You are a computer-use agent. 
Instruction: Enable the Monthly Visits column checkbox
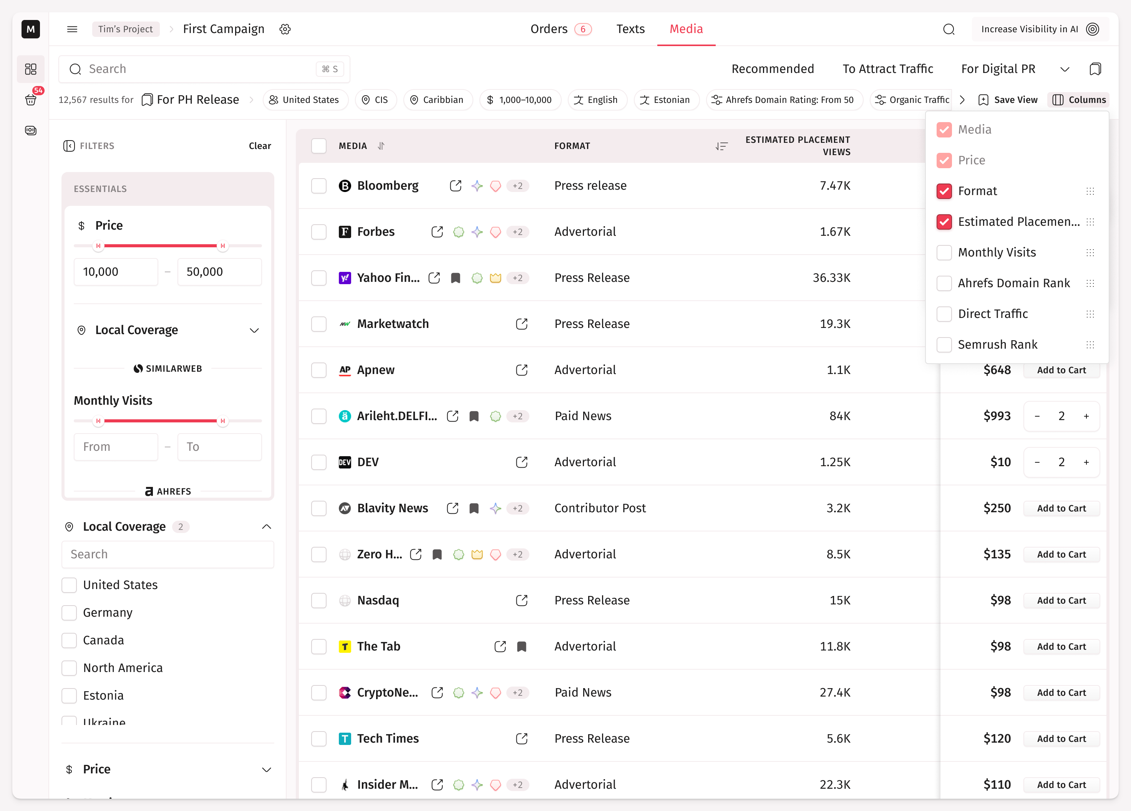(x=944, y=253)
